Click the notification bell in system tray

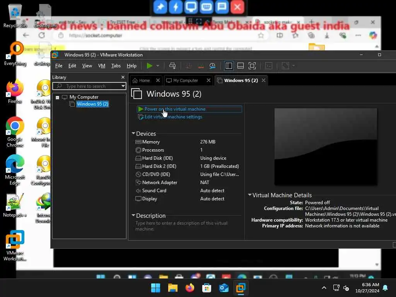click(386, 288)
